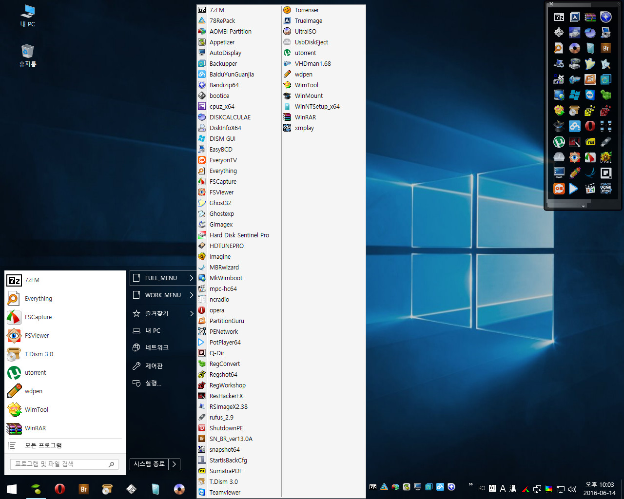
Task: Select DISM GUI in the program list
Action: pyautogui.click(x=239, y=139)
